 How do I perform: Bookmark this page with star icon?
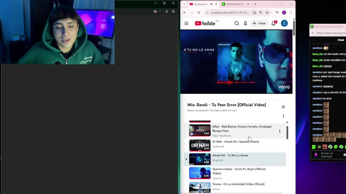click(x=267, y=12)
